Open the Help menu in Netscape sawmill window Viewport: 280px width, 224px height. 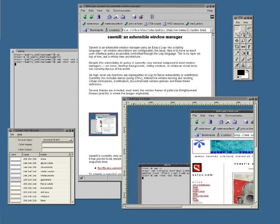210,11
